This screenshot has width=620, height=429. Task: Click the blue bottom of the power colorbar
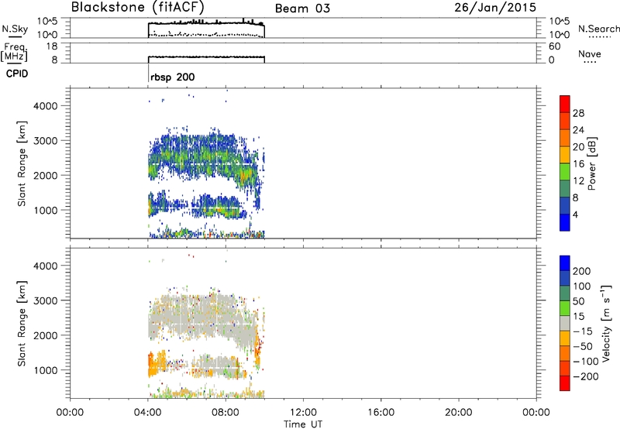(x=565, y=222)
